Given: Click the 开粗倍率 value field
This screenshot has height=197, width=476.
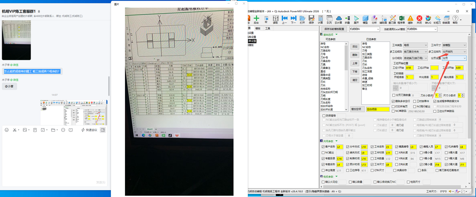Looking at the screenshot, I should pyautogui.click(x=410, y=77).
